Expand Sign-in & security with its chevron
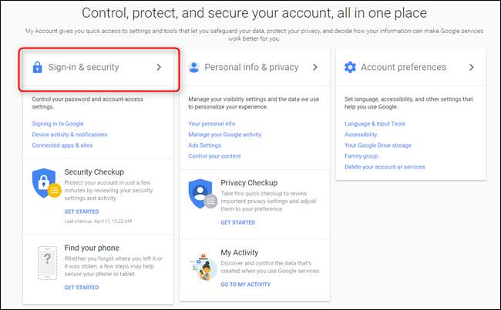This screenshot has height=310, width=501. point(159,68)
